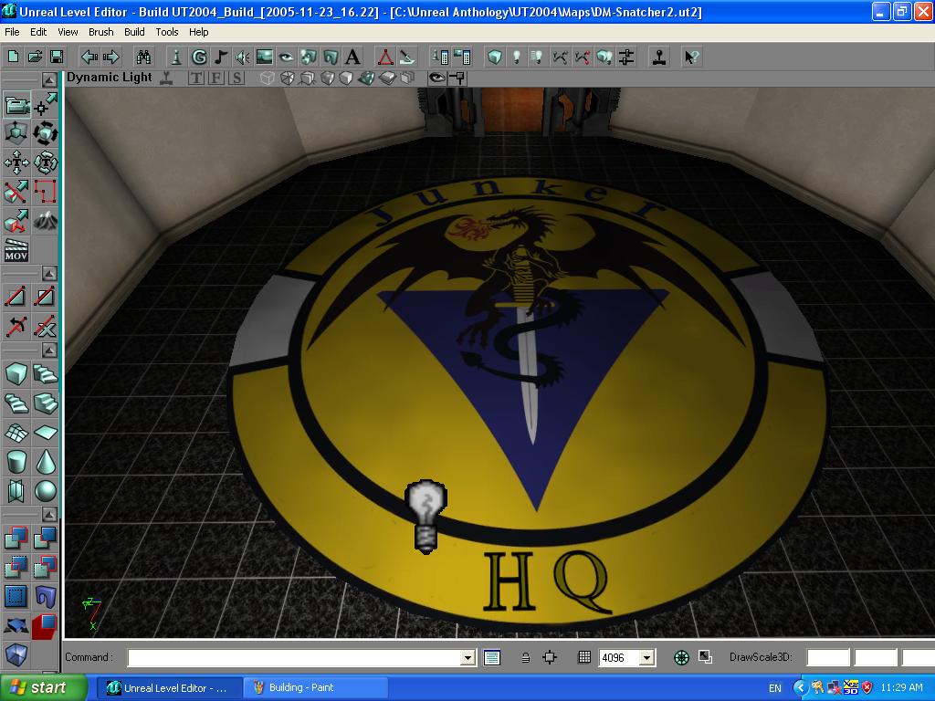Screen dimensions: 935x701
Task: Open the grid size 4096 dropdown
Action: pyautogui.click(x=646, y=657)
